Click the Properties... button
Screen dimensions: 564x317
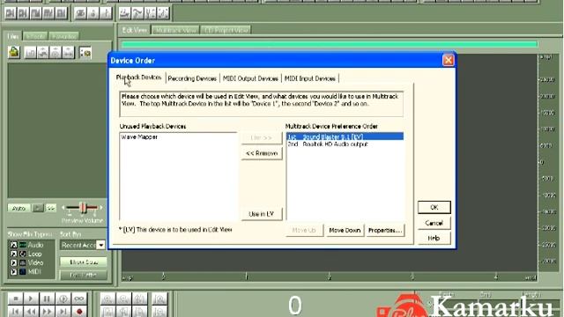(x=385, y=231)
